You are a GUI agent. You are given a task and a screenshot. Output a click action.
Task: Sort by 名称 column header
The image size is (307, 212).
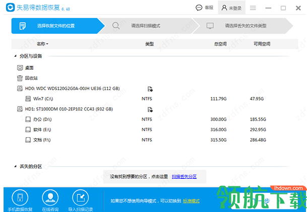(42, 44)
